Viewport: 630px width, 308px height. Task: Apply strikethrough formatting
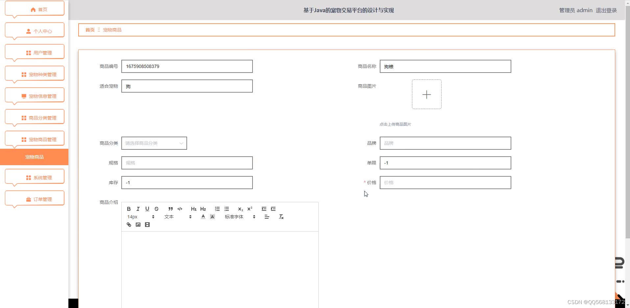click(x=157, y=209)
